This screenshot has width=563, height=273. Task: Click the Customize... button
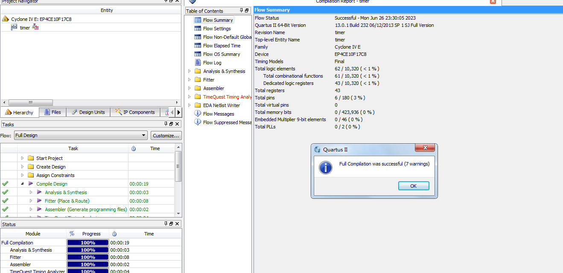pos(166,135)
